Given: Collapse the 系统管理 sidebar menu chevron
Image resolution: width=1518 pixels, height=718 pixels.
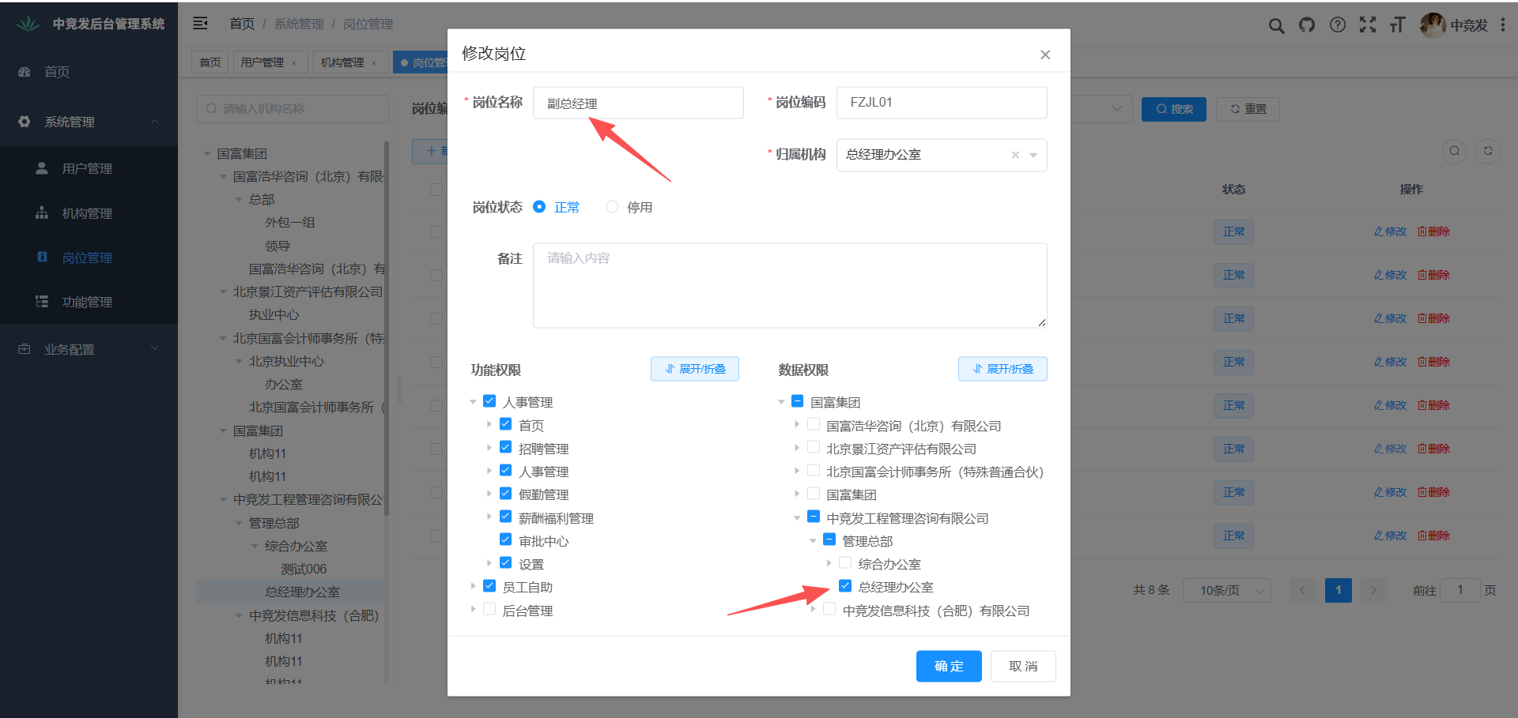Looking at the screenshot, I should 155,122.
